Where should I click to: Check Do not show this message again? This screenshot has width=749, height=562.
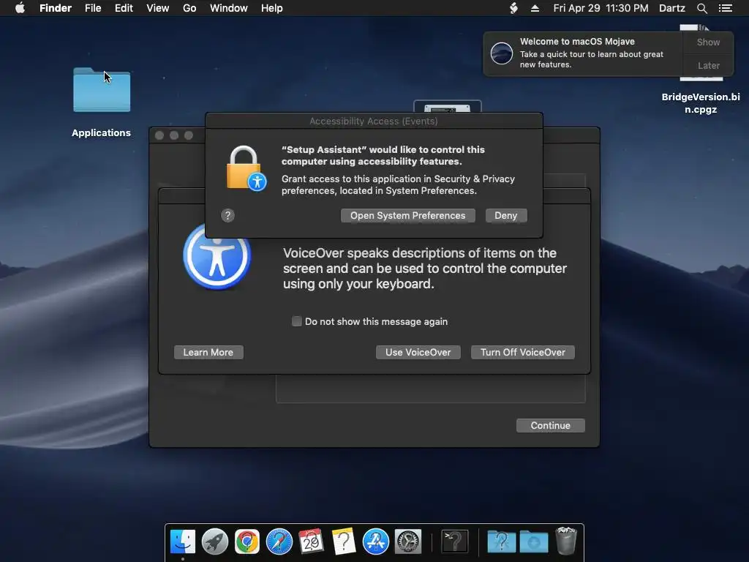[297, 321]
